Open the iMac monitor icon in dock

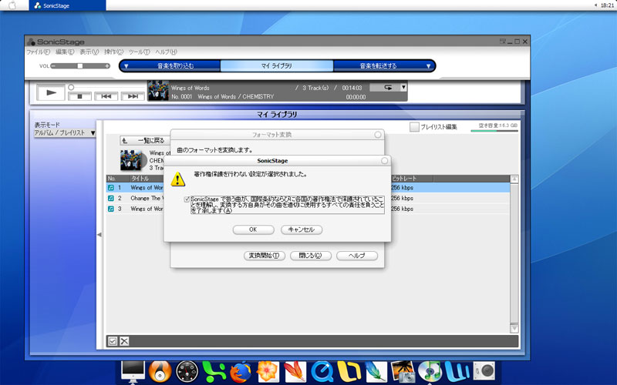coord(133,372)
